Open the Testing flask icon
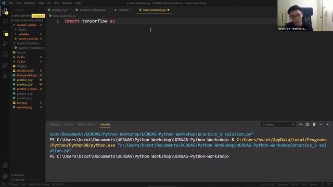 coord(5,76)
